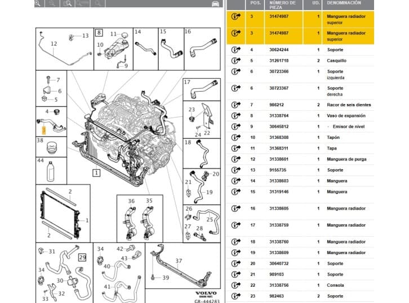Click callout 12 on bleed hose drawing
Viewport: 409px width, 303px height.
click(54, 44)
